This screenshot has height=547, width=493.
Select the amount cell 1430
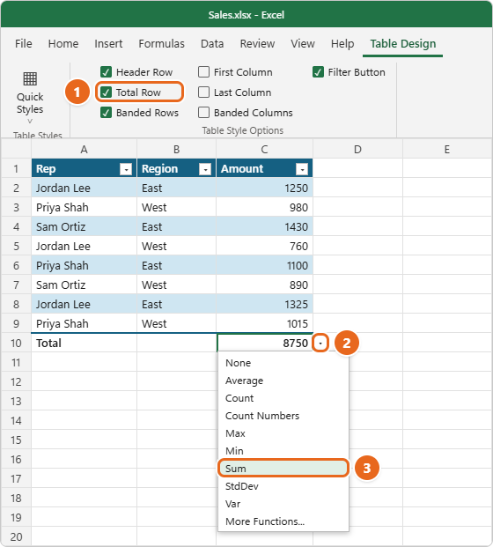point(265,227)
